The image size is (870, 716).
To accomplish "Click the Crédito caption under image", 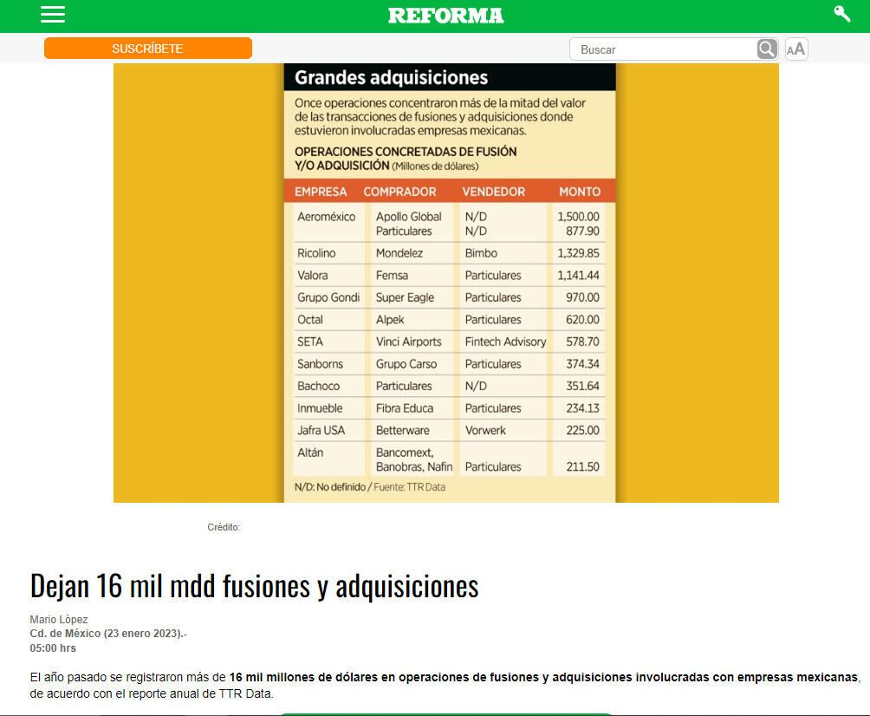I will pyautogui.click(x=224, y=527).
